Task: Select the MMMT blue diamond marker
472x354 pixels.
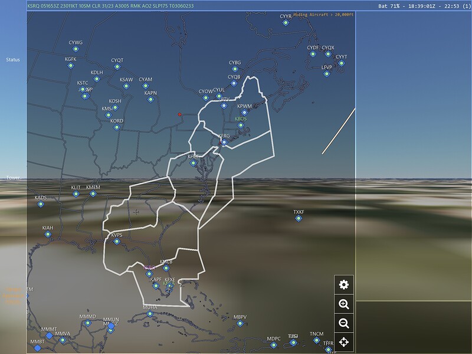Action: click(49, 336)
